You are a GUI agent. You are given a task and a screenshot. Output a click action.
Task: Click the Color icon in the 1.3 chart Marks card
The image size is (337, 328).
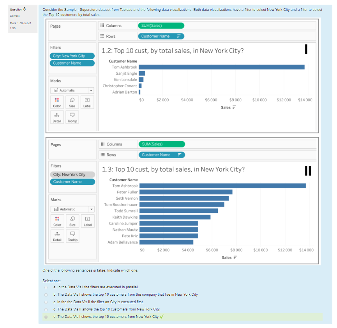57,219
